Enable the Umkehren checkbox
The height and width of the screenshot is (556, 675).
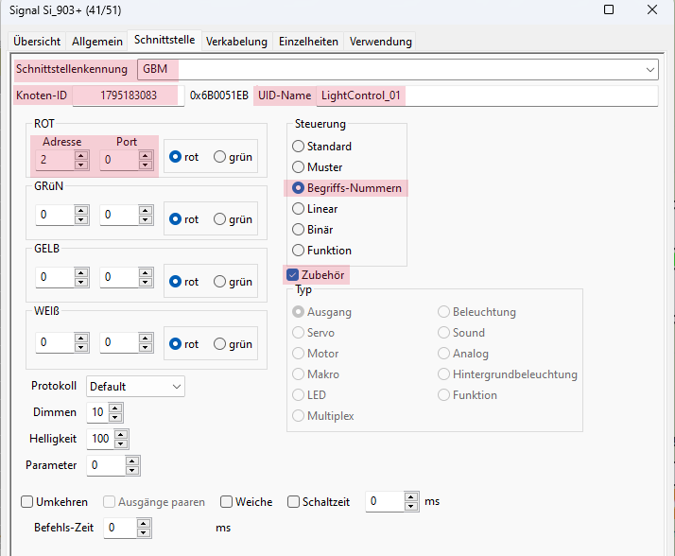(27, 502)
